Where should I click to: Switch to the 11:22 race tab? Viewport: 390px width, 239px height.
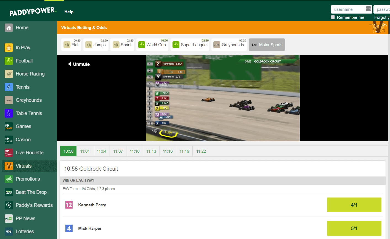(x=201, y=151)
